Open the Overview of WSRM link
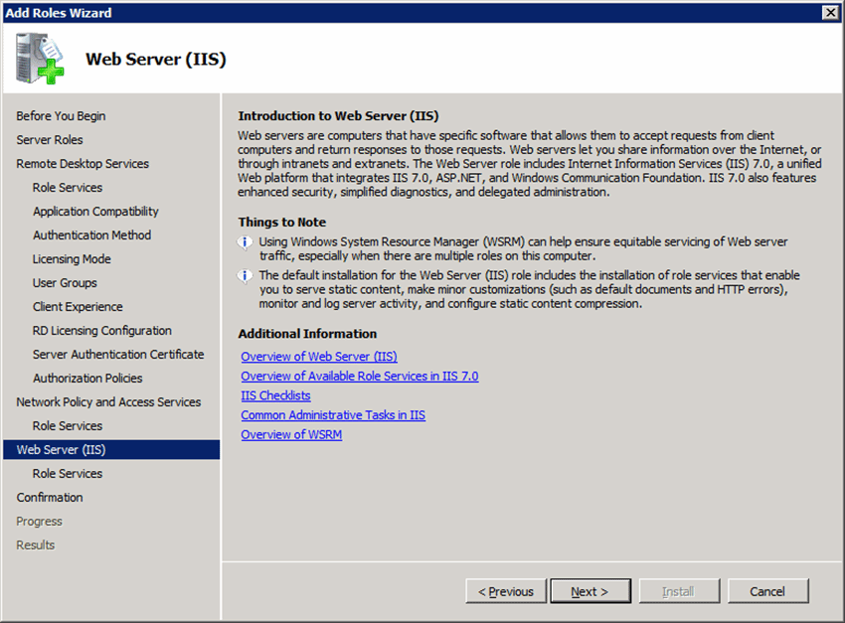Viewport: 845px width, 623px height. (x=291, y=435)
